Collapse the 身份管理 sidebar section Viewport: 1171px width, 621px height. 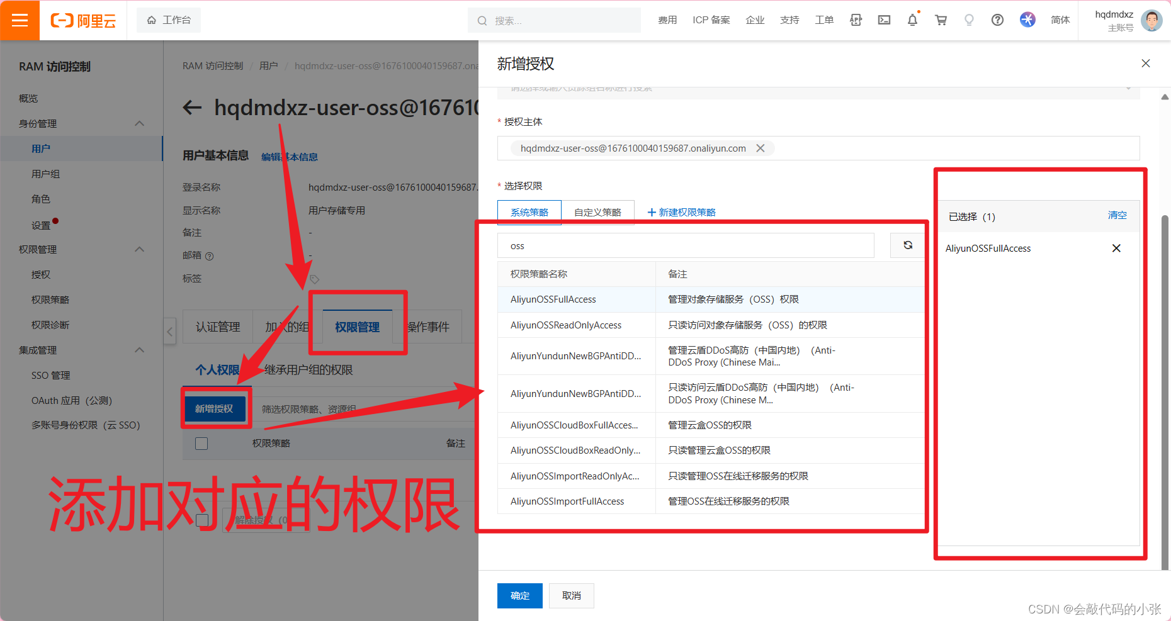click(x=140, y=123)
